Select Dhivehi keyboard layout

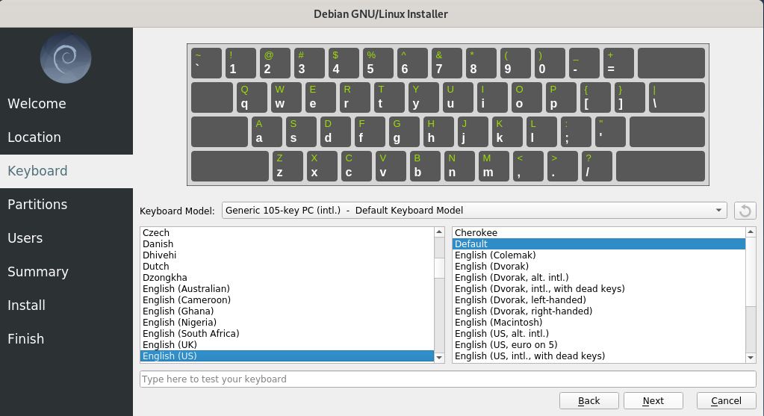(287, 255)
